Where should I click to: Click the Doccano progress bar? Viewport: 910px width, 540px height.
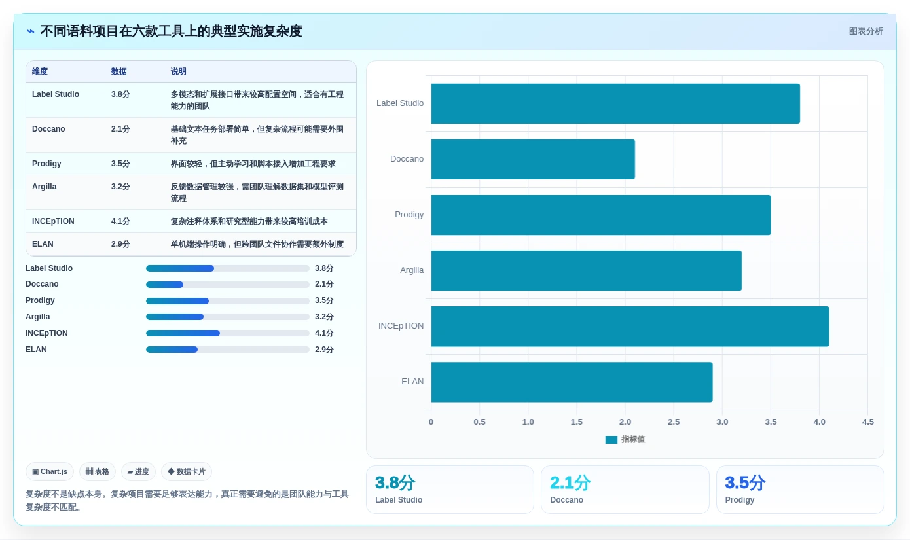coord(228,285)
